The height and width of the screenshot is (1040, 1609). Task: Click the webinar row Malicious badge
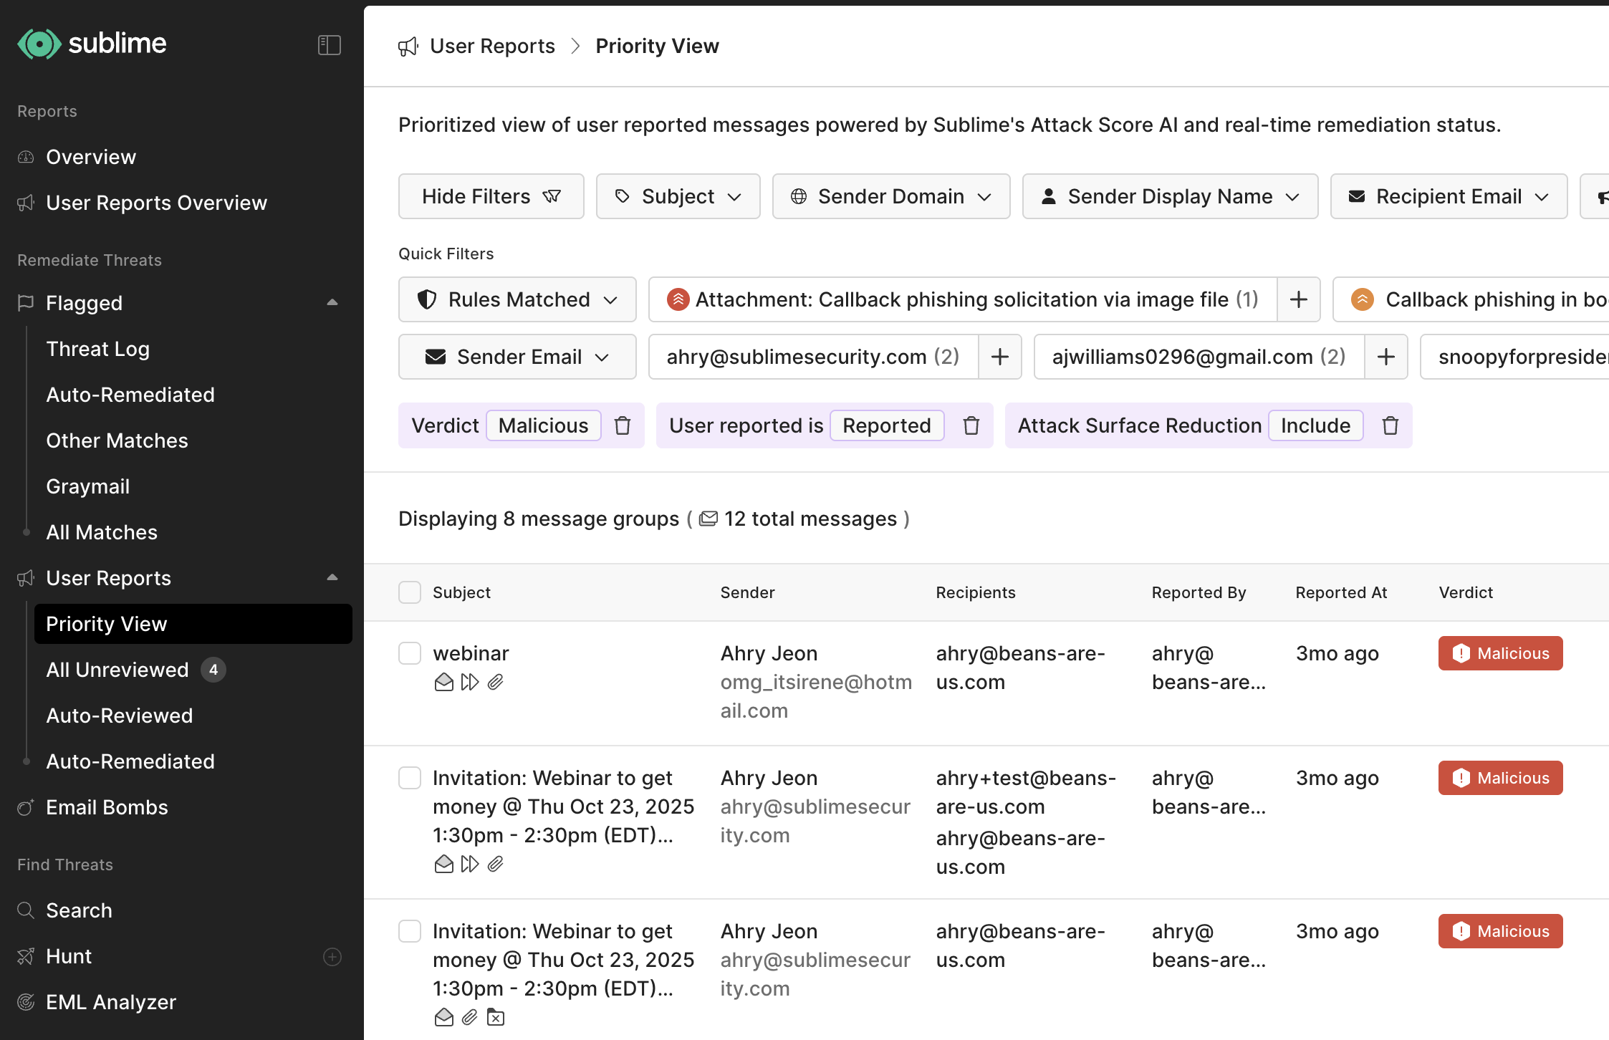(1500, 653)
